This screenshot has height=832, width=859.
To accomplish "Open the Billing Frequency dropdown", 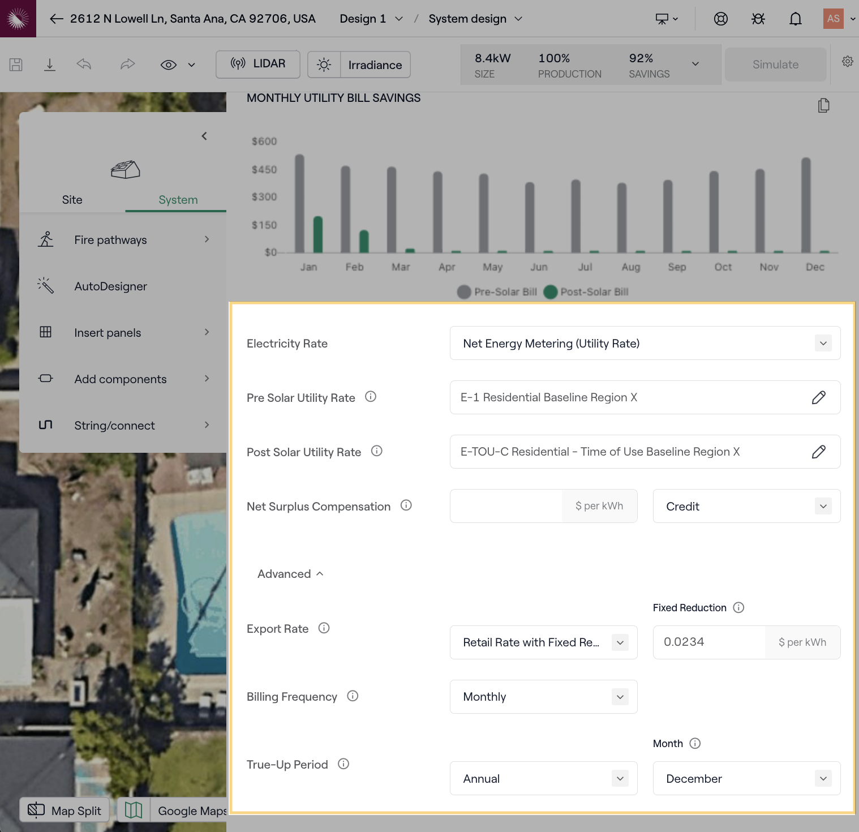I will coord(543,697).
